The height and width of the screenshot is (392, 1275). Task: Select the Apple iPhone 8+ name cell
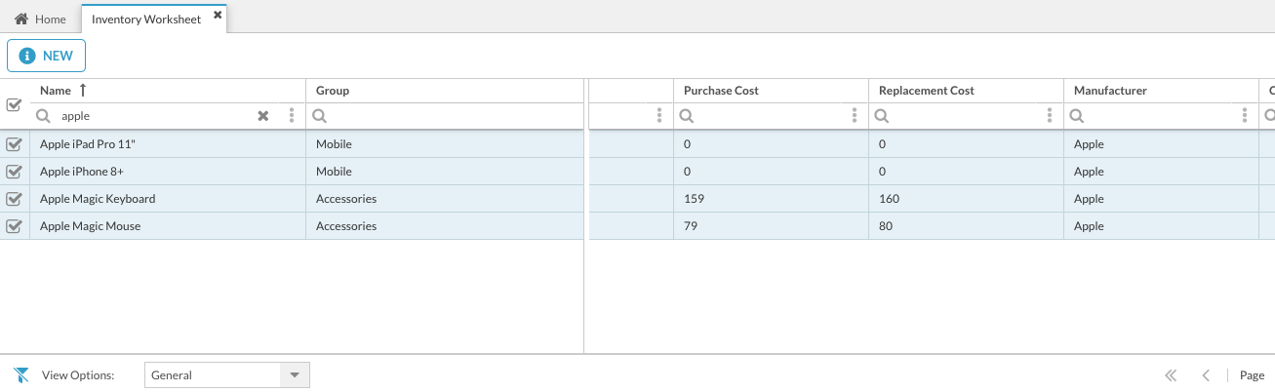pyautogui.click(x=168, y=172)
